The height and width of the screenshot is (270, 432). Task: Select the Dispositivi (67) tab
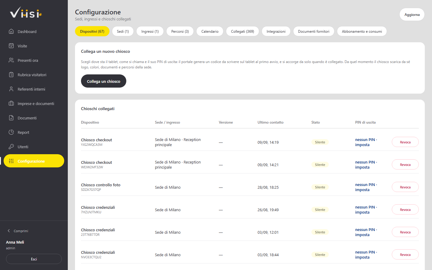pyautogui.click(x=92, y=31)
